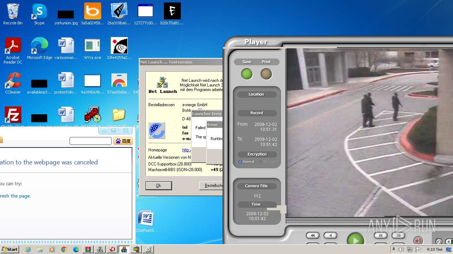The height and width of the screenshot is (254, 453).
Task: Open the WYcs.exe desktop icon
Action: 92,49
